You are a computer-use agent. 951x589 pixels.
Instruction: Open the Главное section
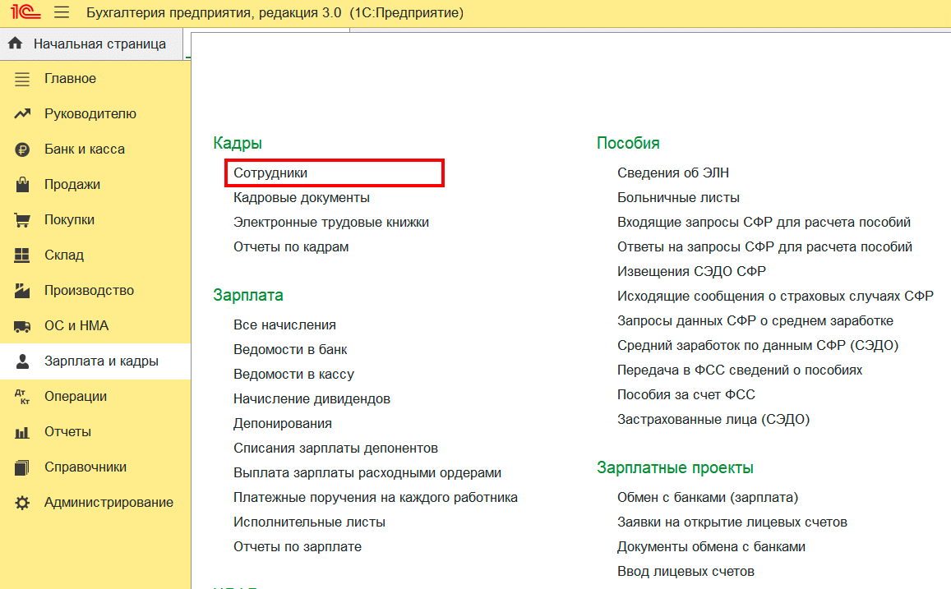pyautogui.click(x=70, y=79)
